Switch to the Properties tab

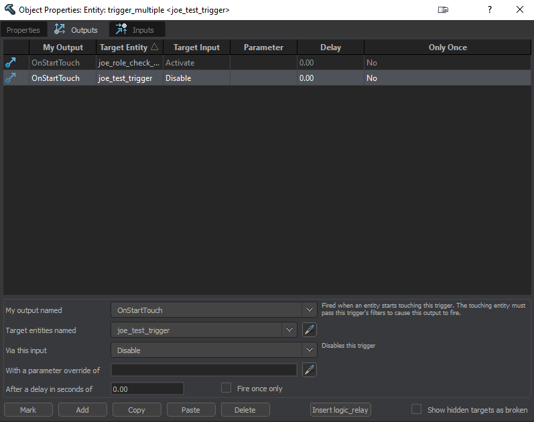[23, 30]
